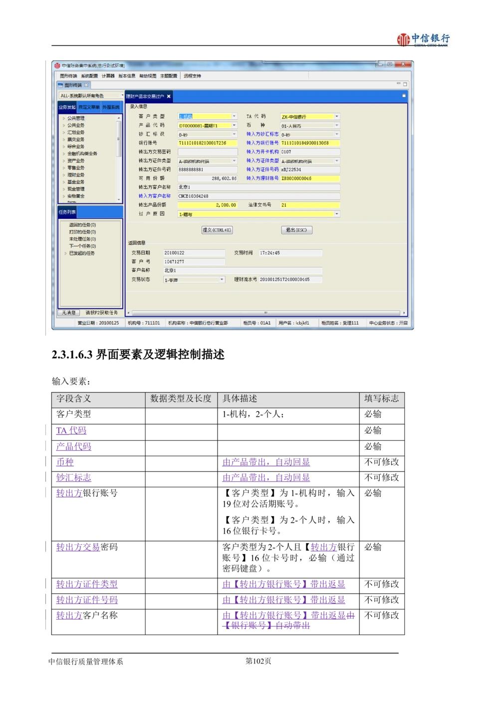Open the TA代码 dropdown
The image size is (499, 707).
point(337,116)
